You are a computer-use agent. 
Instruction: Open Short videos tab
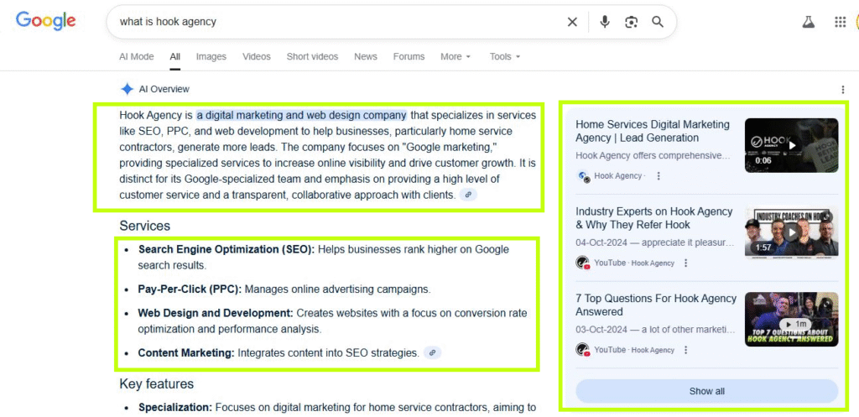tap(312, 56)
